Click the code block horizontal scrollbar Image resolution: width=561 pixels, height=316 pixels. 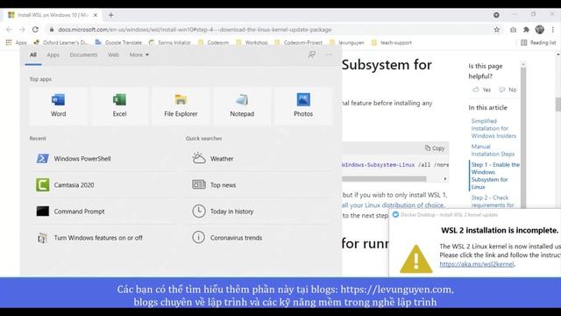pyautogui.click(x=384, y=178)
